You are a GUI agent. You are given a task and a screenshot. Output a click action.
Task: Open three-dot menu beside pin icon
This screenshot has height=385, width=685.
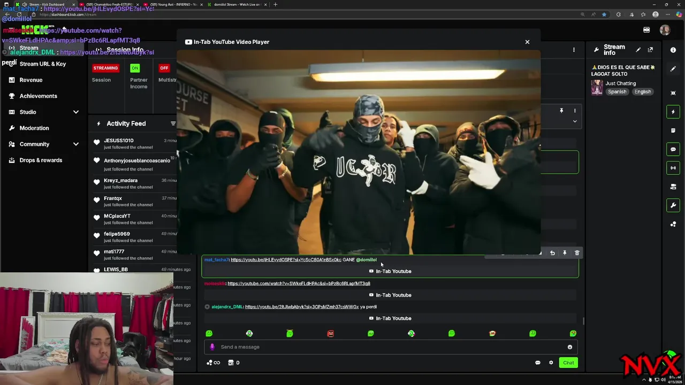click(x=575, y=111)
